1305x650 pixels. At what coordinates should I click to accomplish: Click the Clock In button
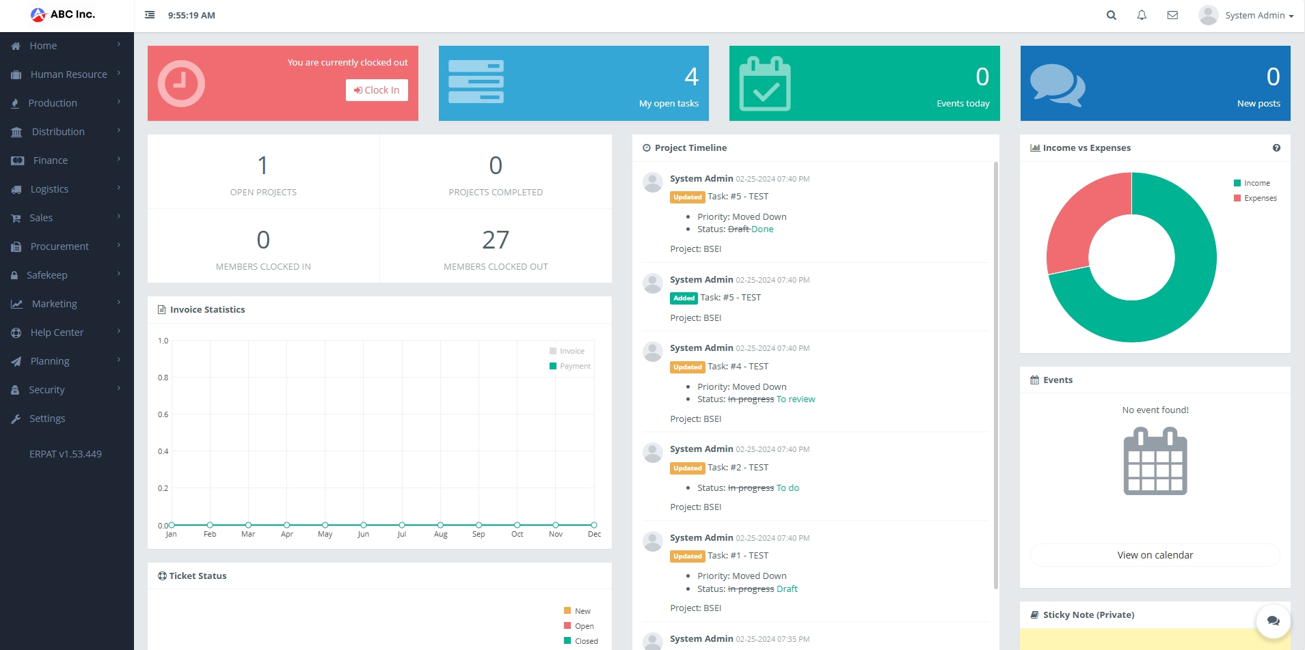(x=377, y=90)
